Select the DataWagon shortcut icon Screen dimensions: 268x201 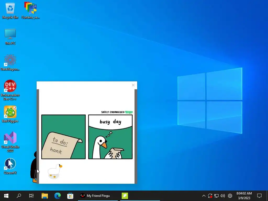(10, 62)
